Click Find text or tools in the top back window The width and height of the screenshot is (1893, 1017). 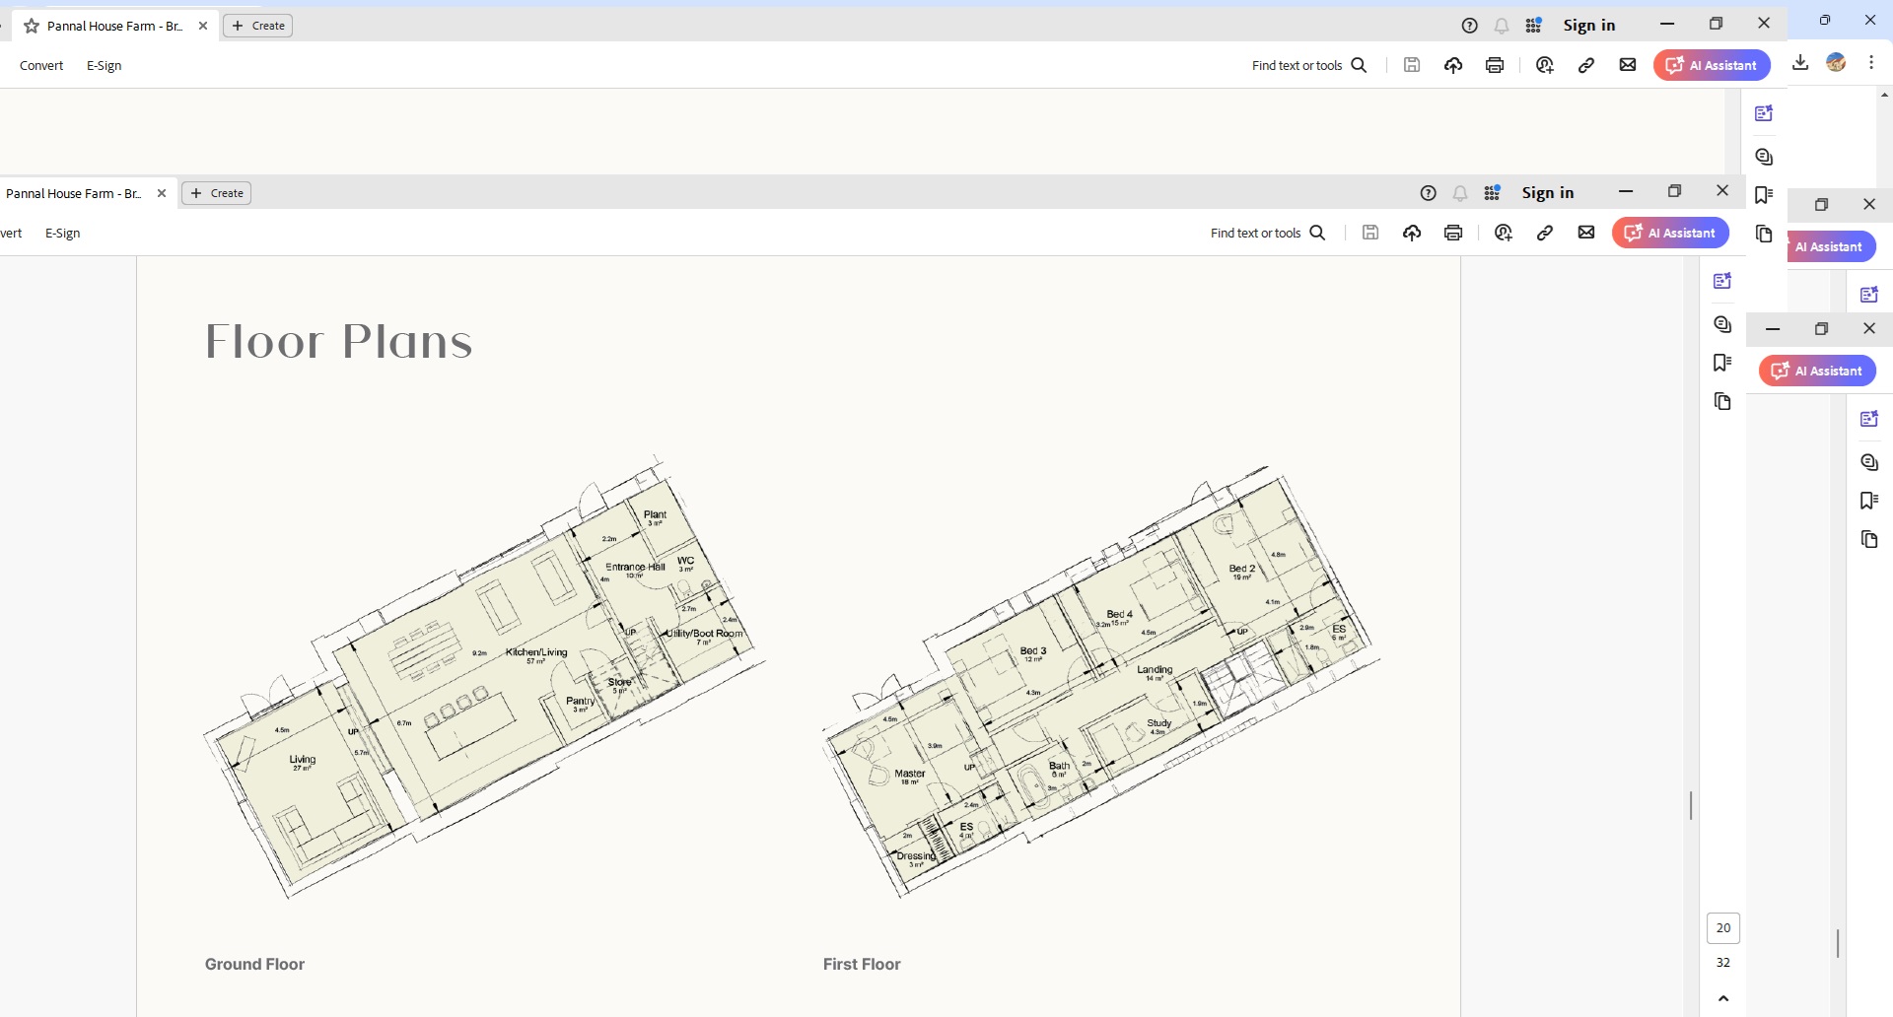[x=1309, y=65]
